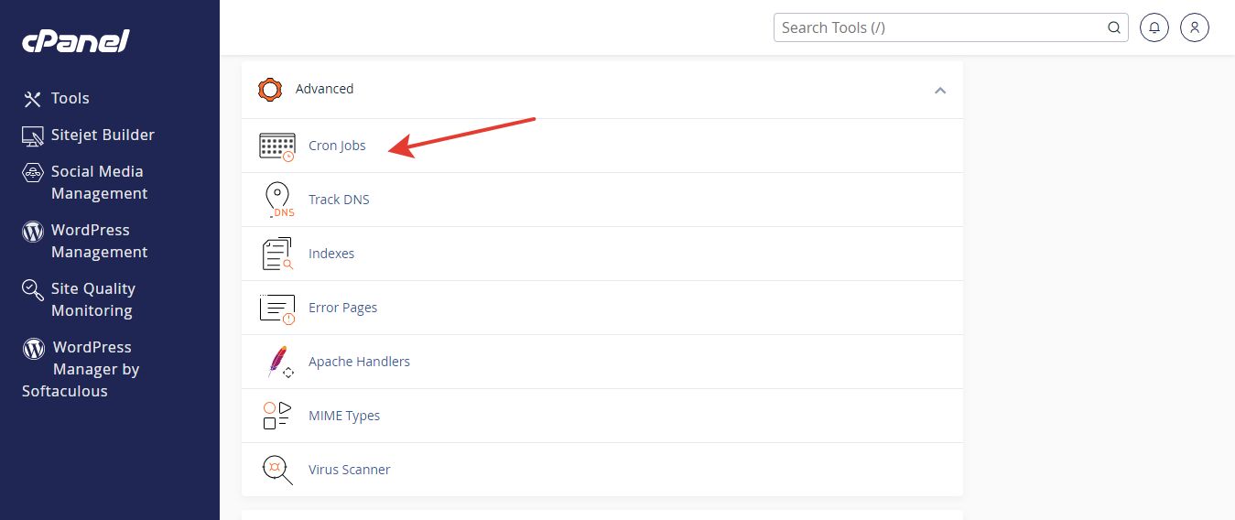This screenshot has height=520, width=1235.
Task: Open WordPress Management in sidebar
Action: click(x=99, y=241)
